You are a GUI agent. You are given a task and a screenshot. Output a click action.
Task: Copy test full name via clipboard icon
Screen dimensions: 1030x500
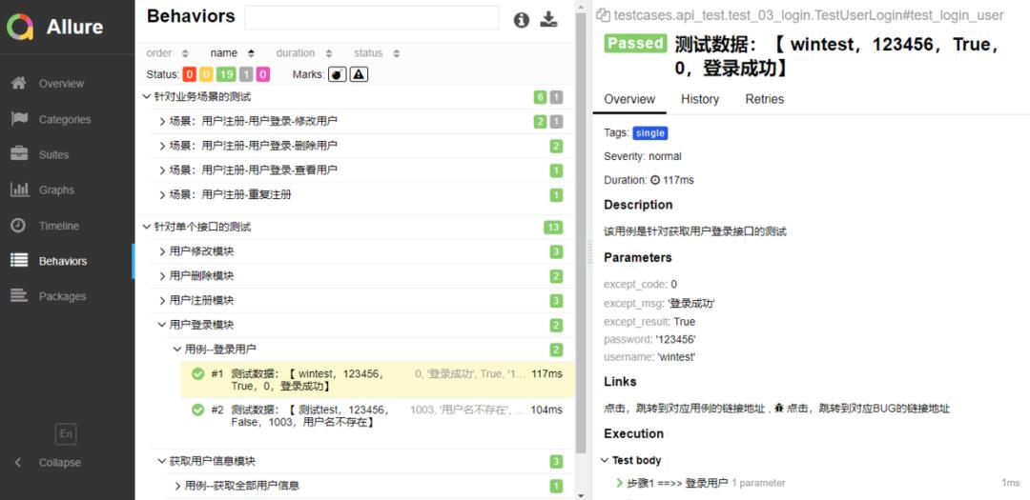(x=603, y=15)
